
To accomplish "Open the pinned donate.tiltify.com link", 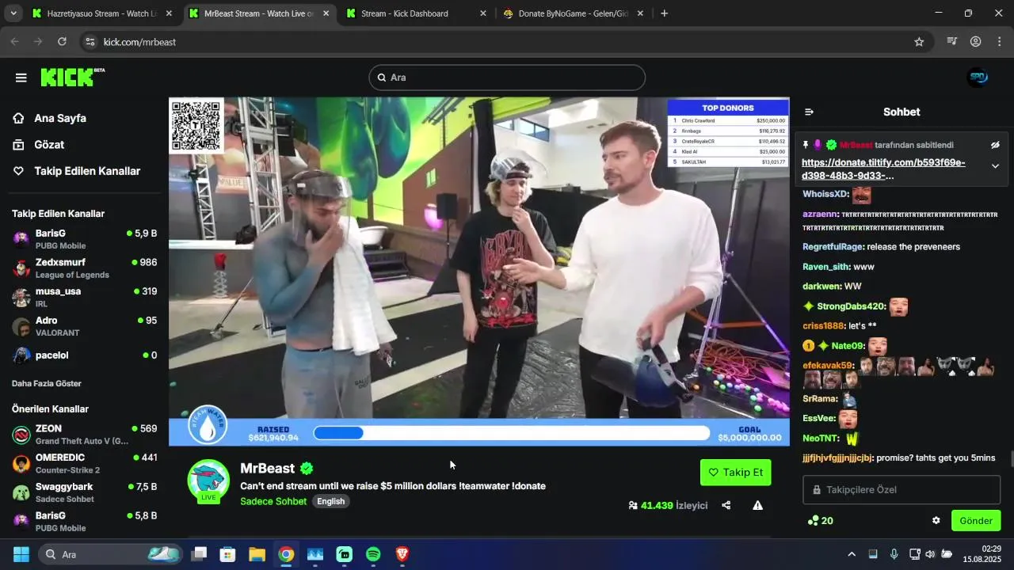I will pos(883,169).
